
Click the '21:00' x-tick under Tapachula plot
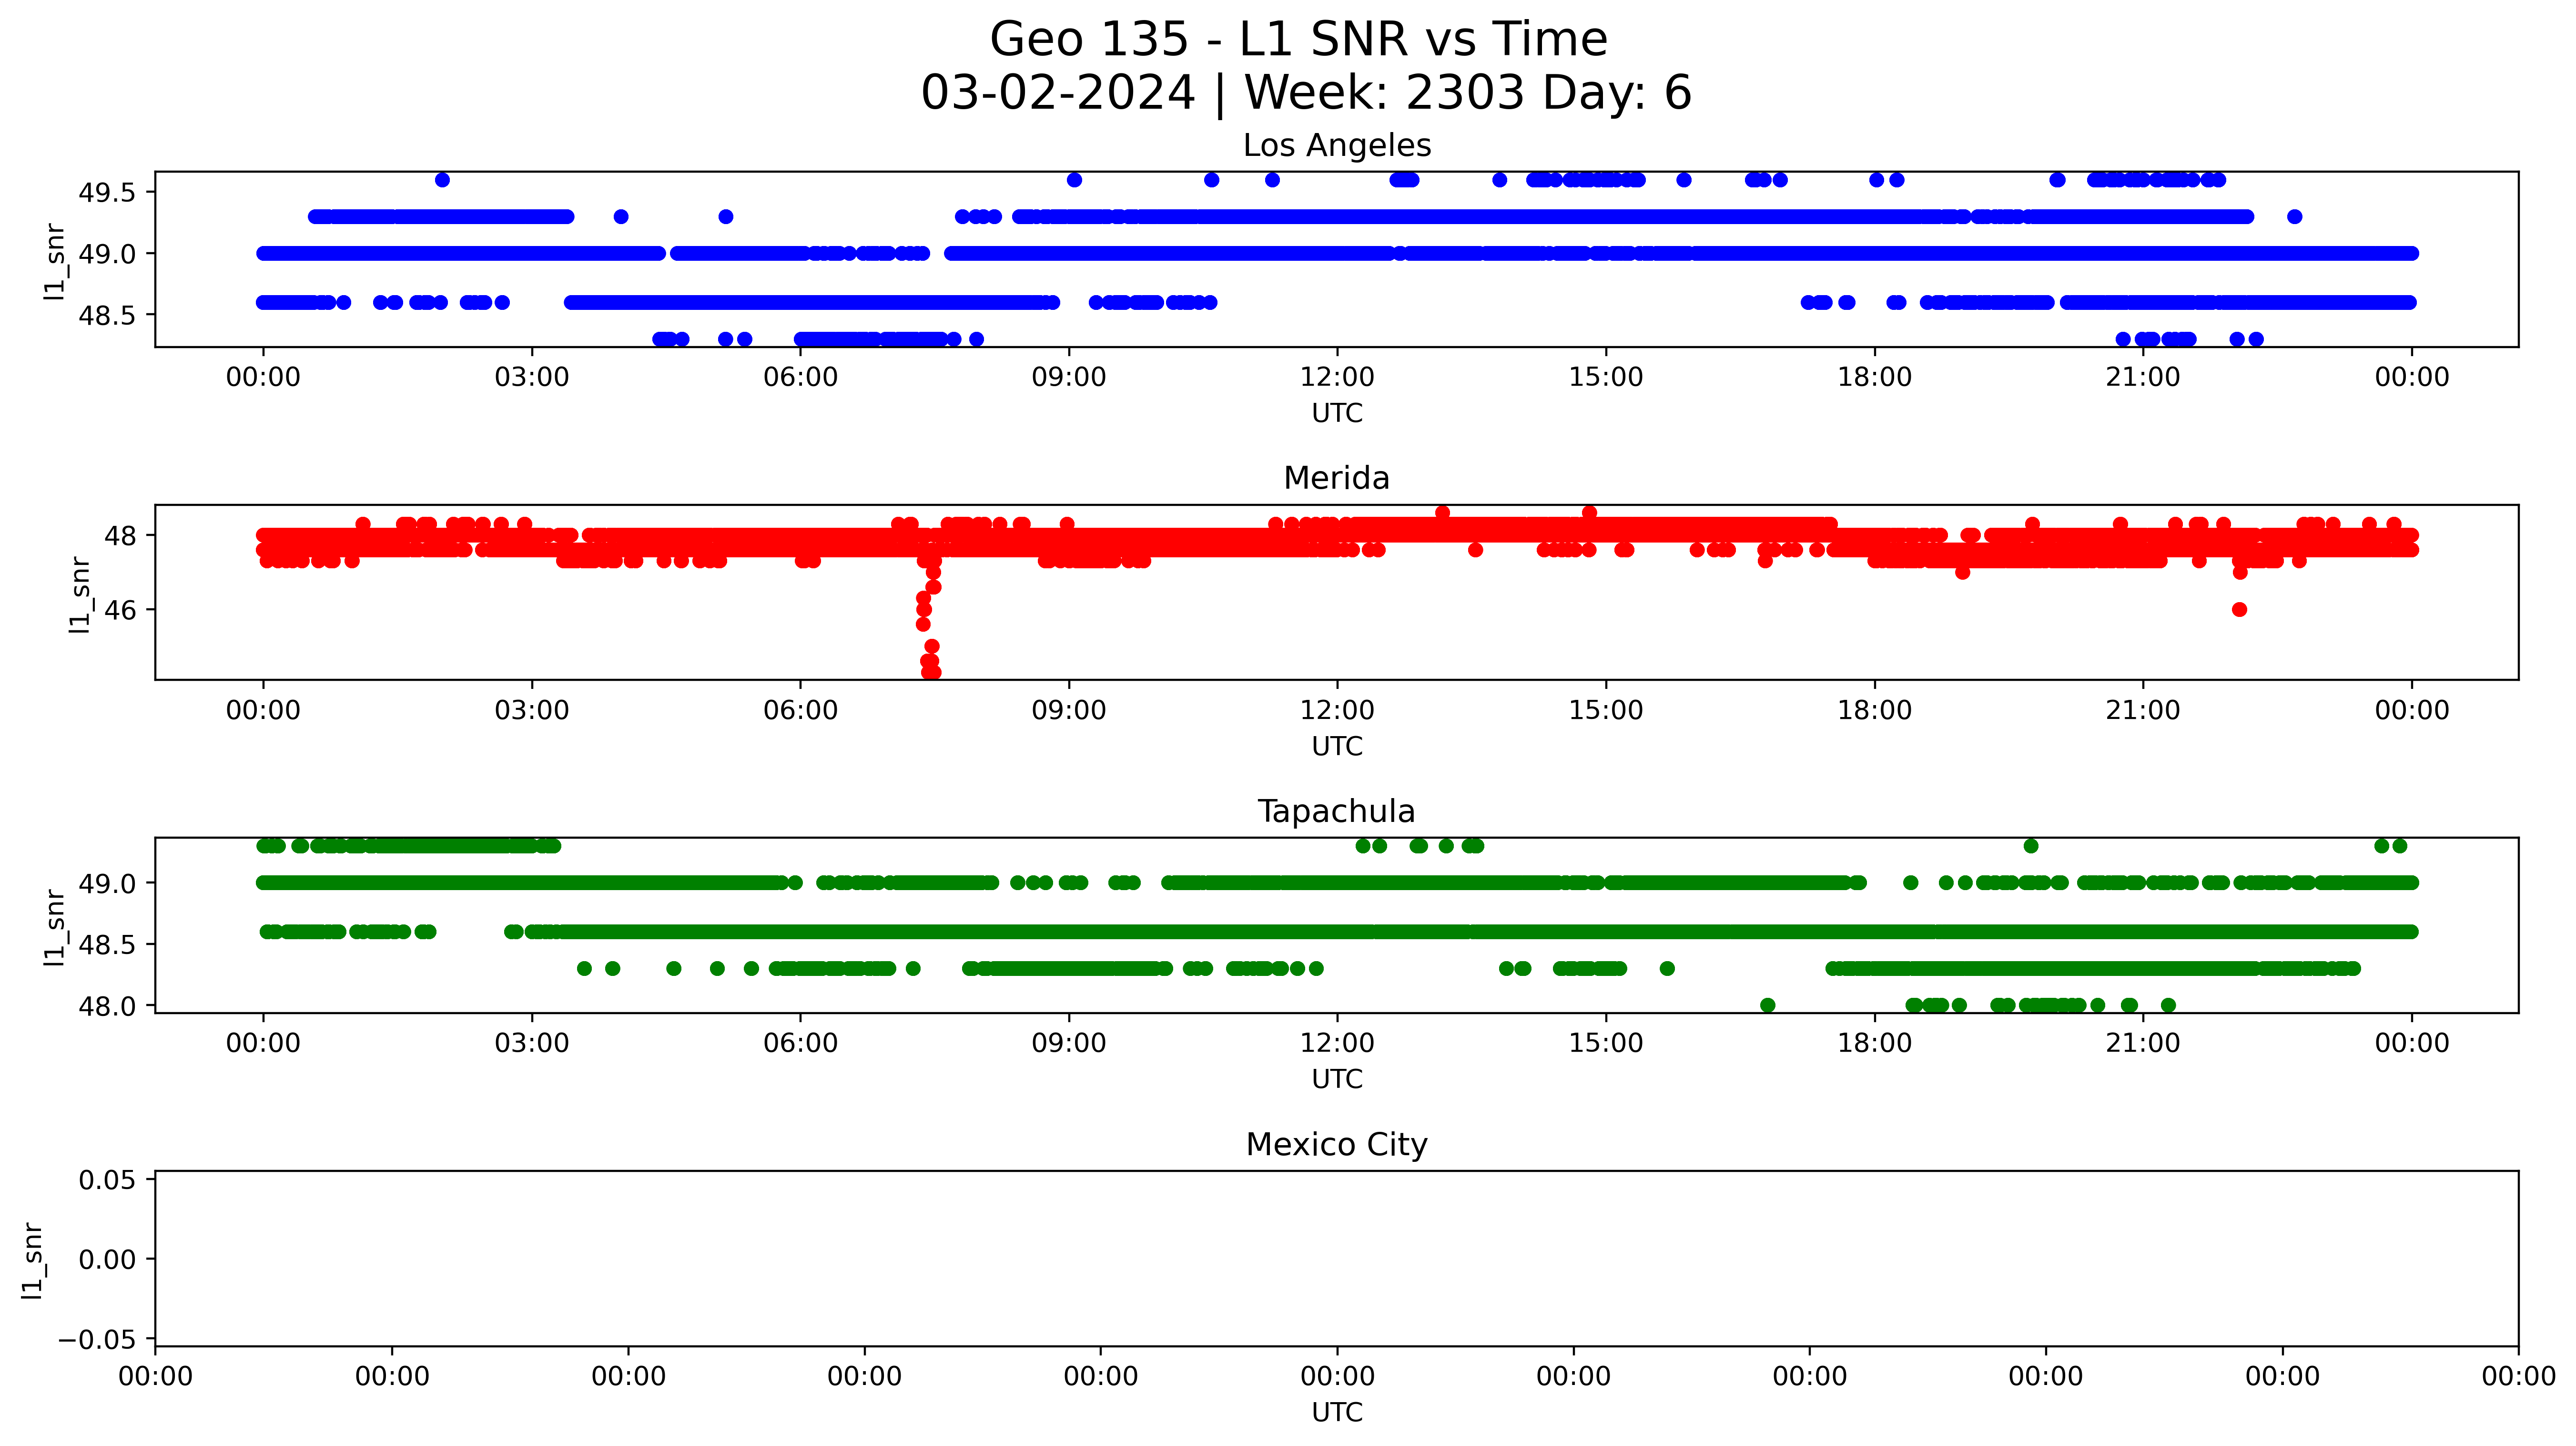point(2143,1044)
